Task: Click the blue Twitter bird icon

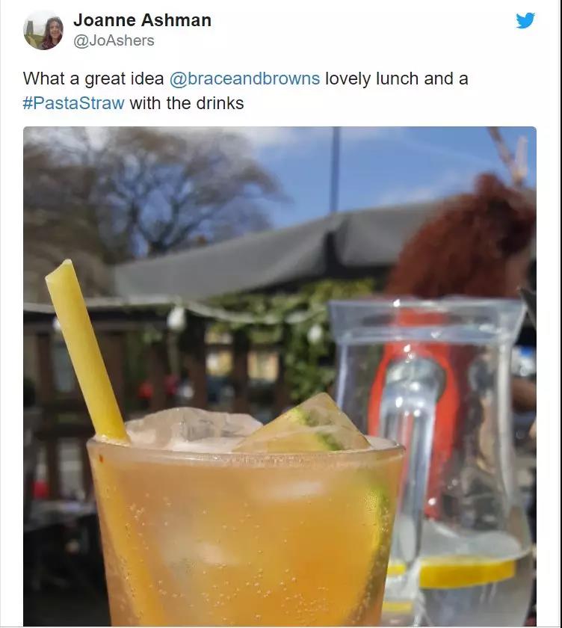Action: 525,20
